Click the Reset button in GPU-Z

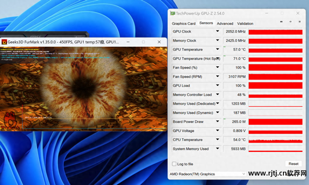pyautogui.click(x=293, y=164)
